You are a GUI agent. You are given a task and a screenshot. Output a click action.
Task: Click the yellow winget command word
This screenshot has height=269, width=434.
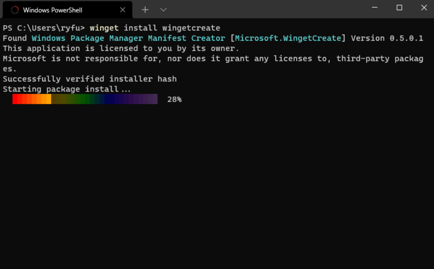[104, 28]
